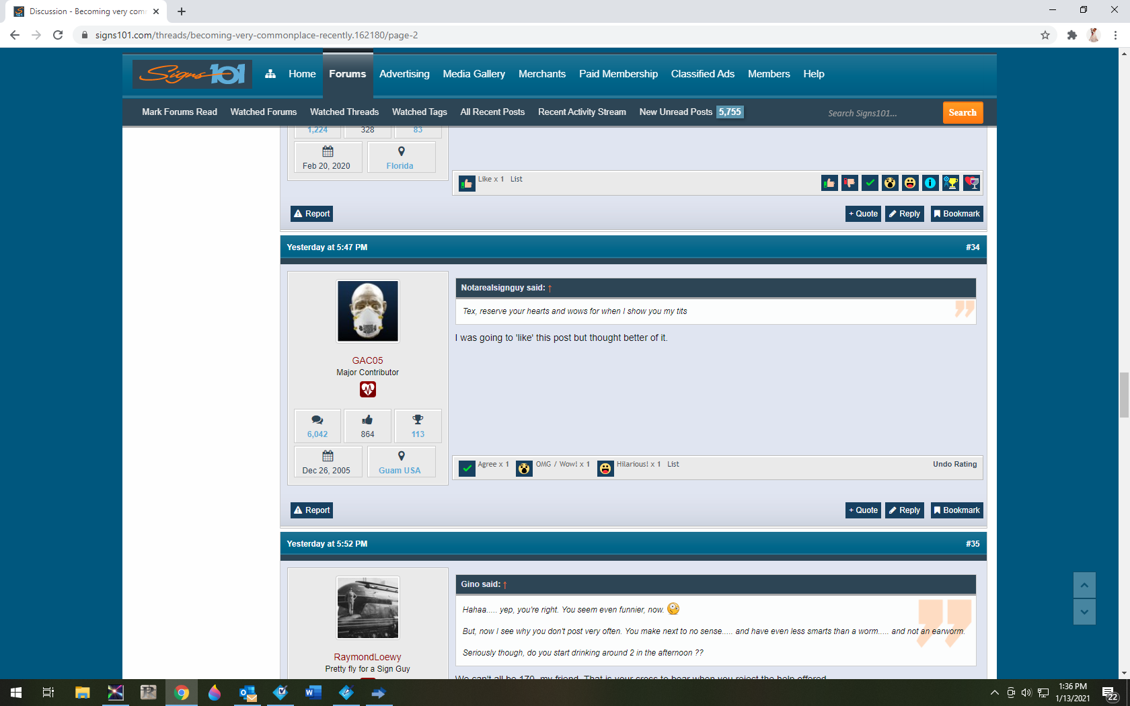
Task: Jump to the post quoted from Notarealsignguy
Action: click(x=550, y=288)
